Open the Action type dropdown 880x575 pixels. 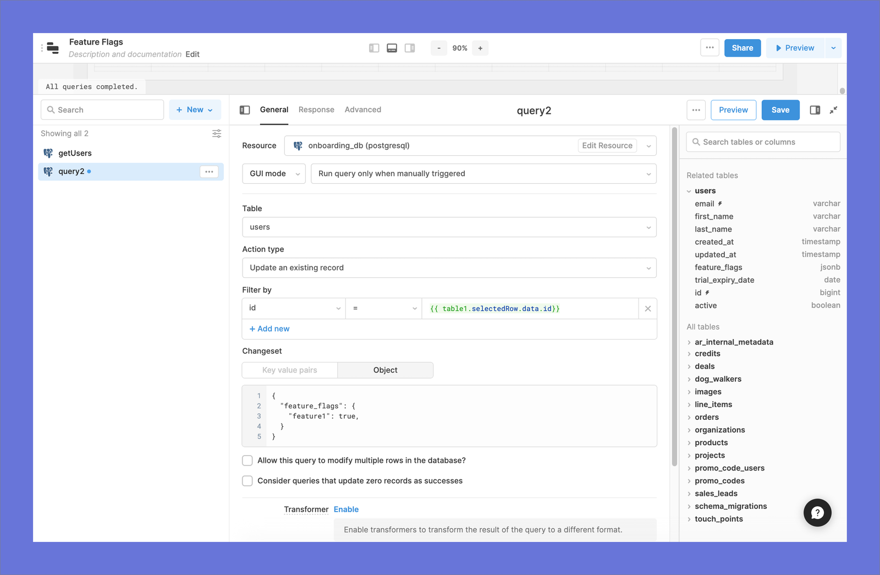(x=449, y=268)
